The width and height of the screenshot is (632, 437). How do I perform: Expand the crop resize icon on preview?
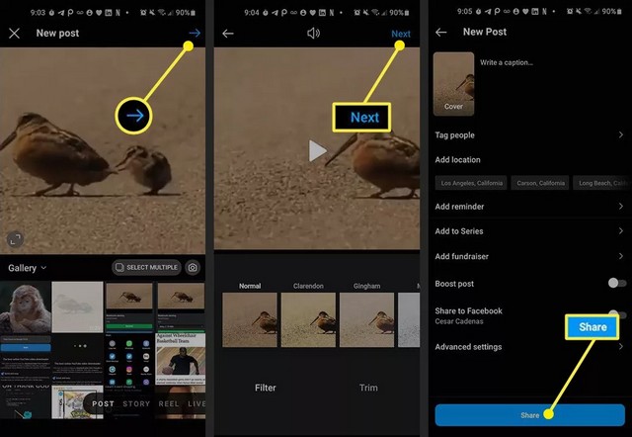tap(16, 238)
